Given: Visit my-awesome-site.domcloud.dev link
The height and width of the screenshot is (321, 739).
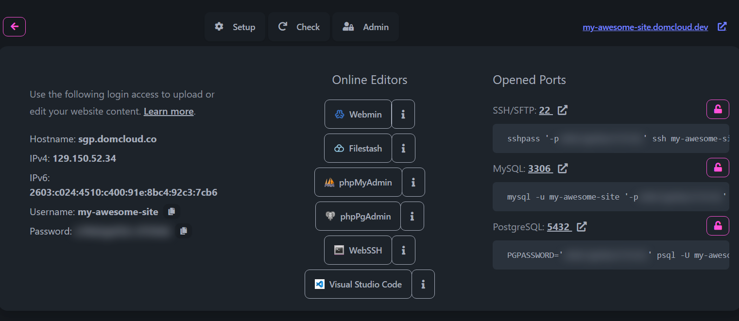Looking at the screenshot, I should (x=645, y=27).
